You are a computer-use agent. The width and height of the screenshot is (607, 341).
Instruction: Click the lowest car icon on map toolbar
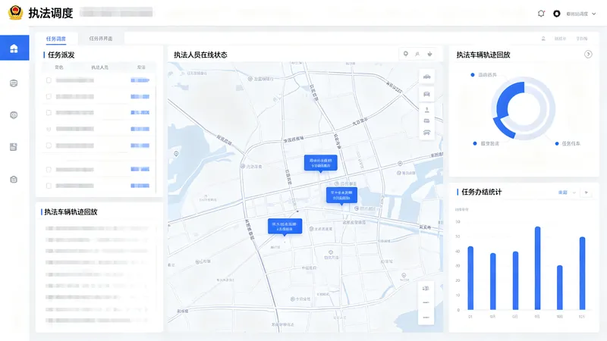pos(426,133)
